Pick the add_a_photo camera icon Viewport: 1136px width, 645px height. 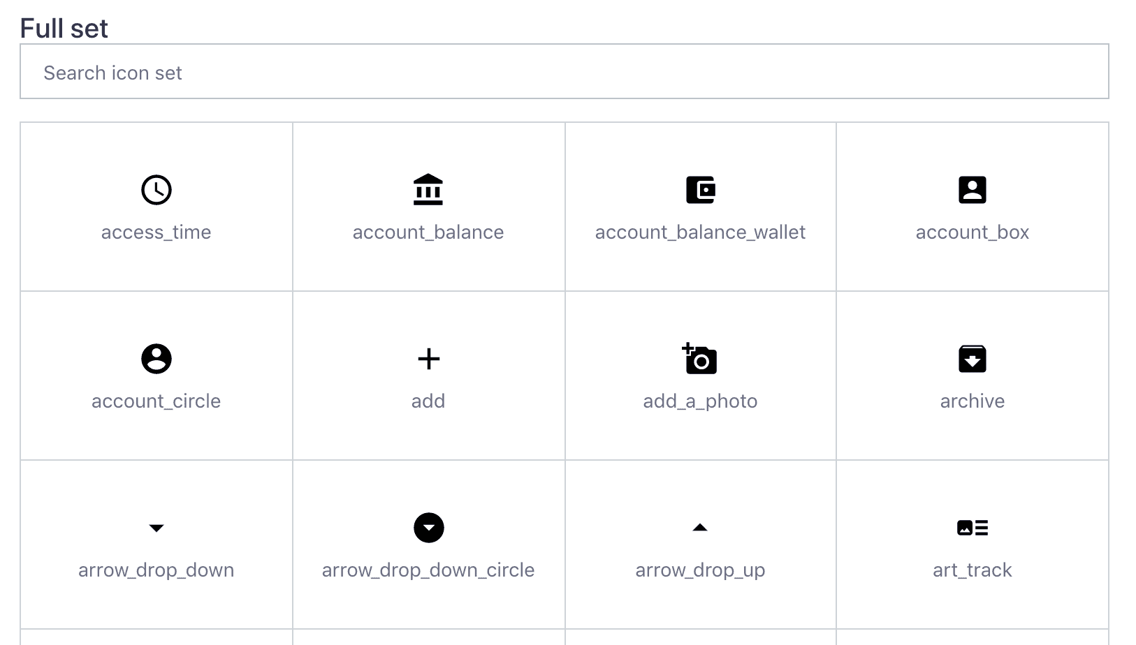(700, 359)
